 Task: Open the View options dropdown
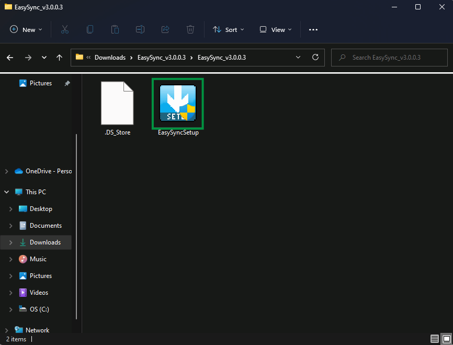click(x=276, y=29)
